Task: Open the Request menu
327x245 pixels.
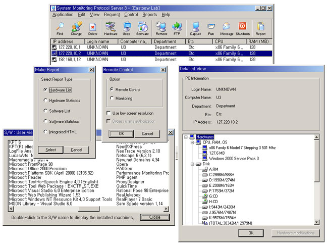Action: pos(112,15)
